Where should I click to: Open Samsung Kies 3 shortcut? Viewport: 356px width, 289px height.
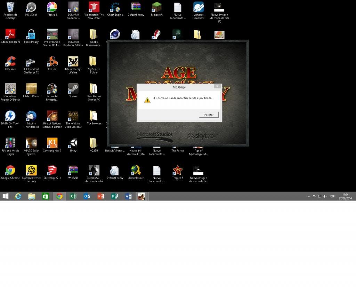point(52,145)
